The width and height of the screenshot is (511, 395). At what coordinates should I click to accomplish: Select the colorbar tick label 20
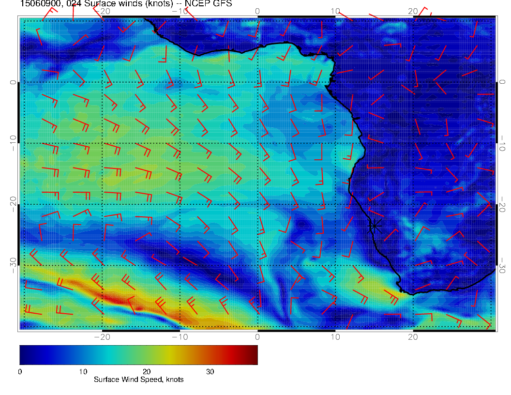coord(147,372)
